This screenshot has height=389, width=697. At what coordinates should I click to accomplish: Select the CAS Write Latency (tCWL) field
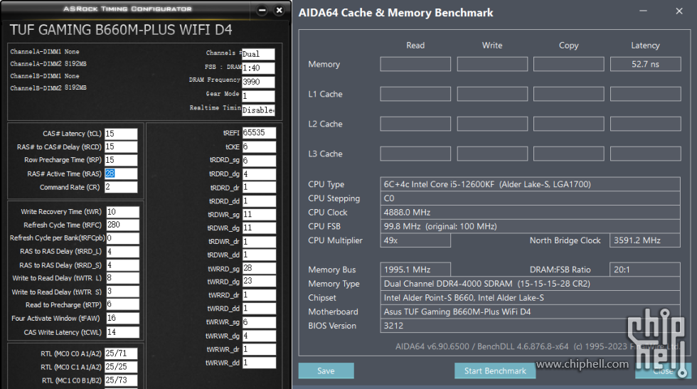(122, 332)
